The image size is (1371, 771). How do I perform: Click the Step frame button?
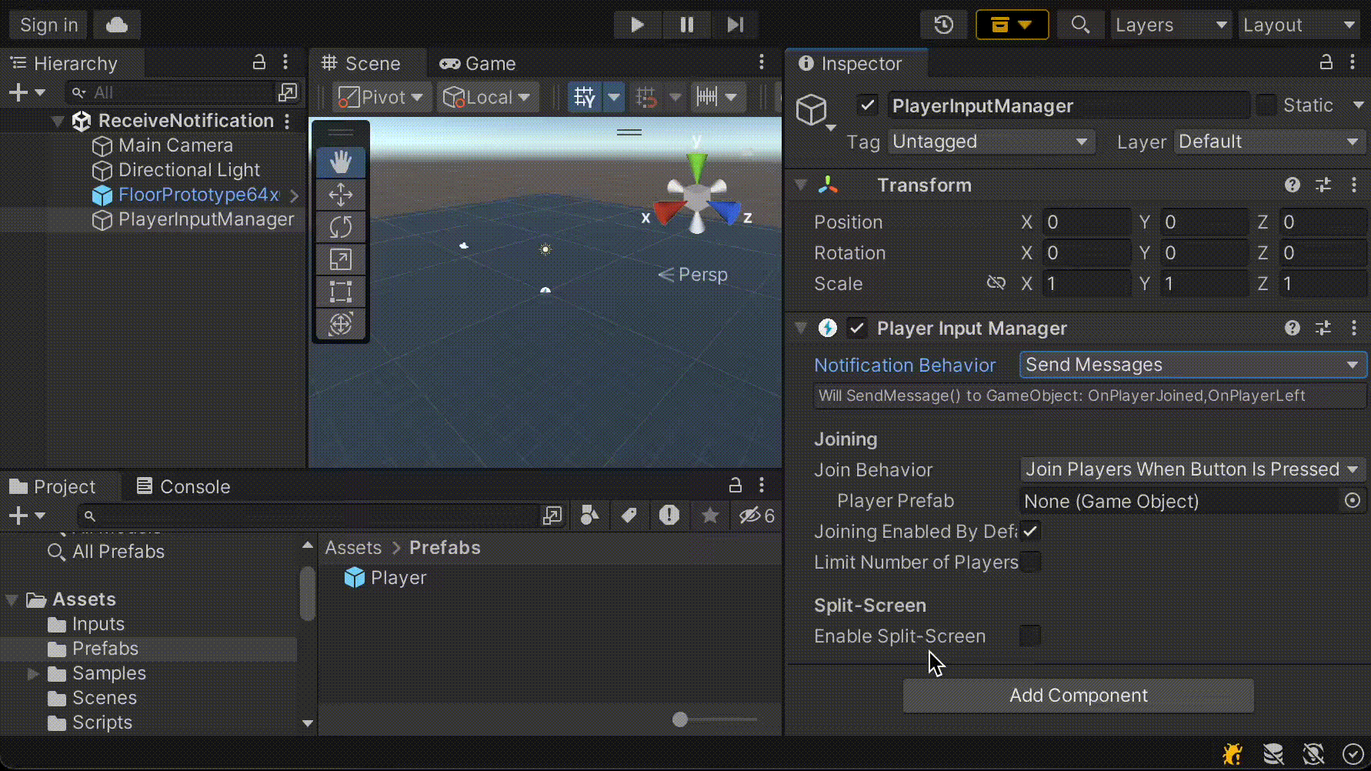click(x=736, y=25)
